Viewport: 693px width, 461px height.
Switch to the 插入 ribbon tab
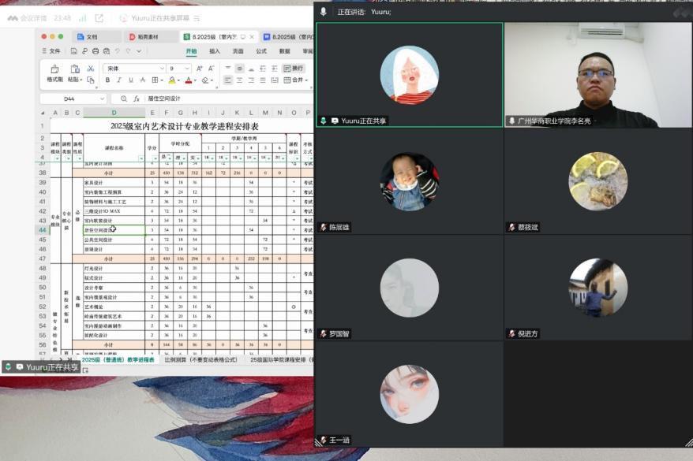point(214,50)
